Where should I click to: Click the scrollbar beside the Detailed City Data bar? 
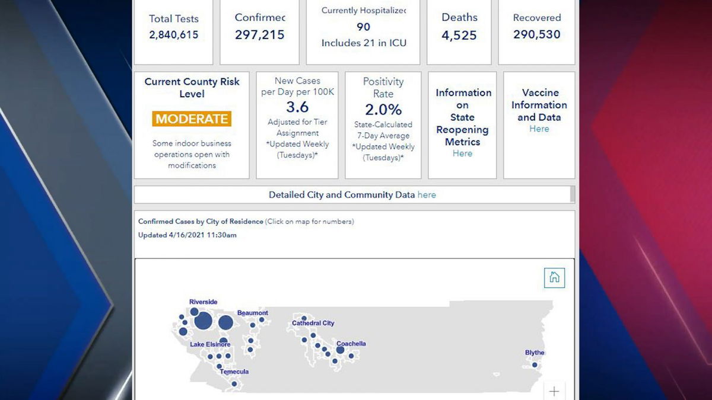pos(572,194)
